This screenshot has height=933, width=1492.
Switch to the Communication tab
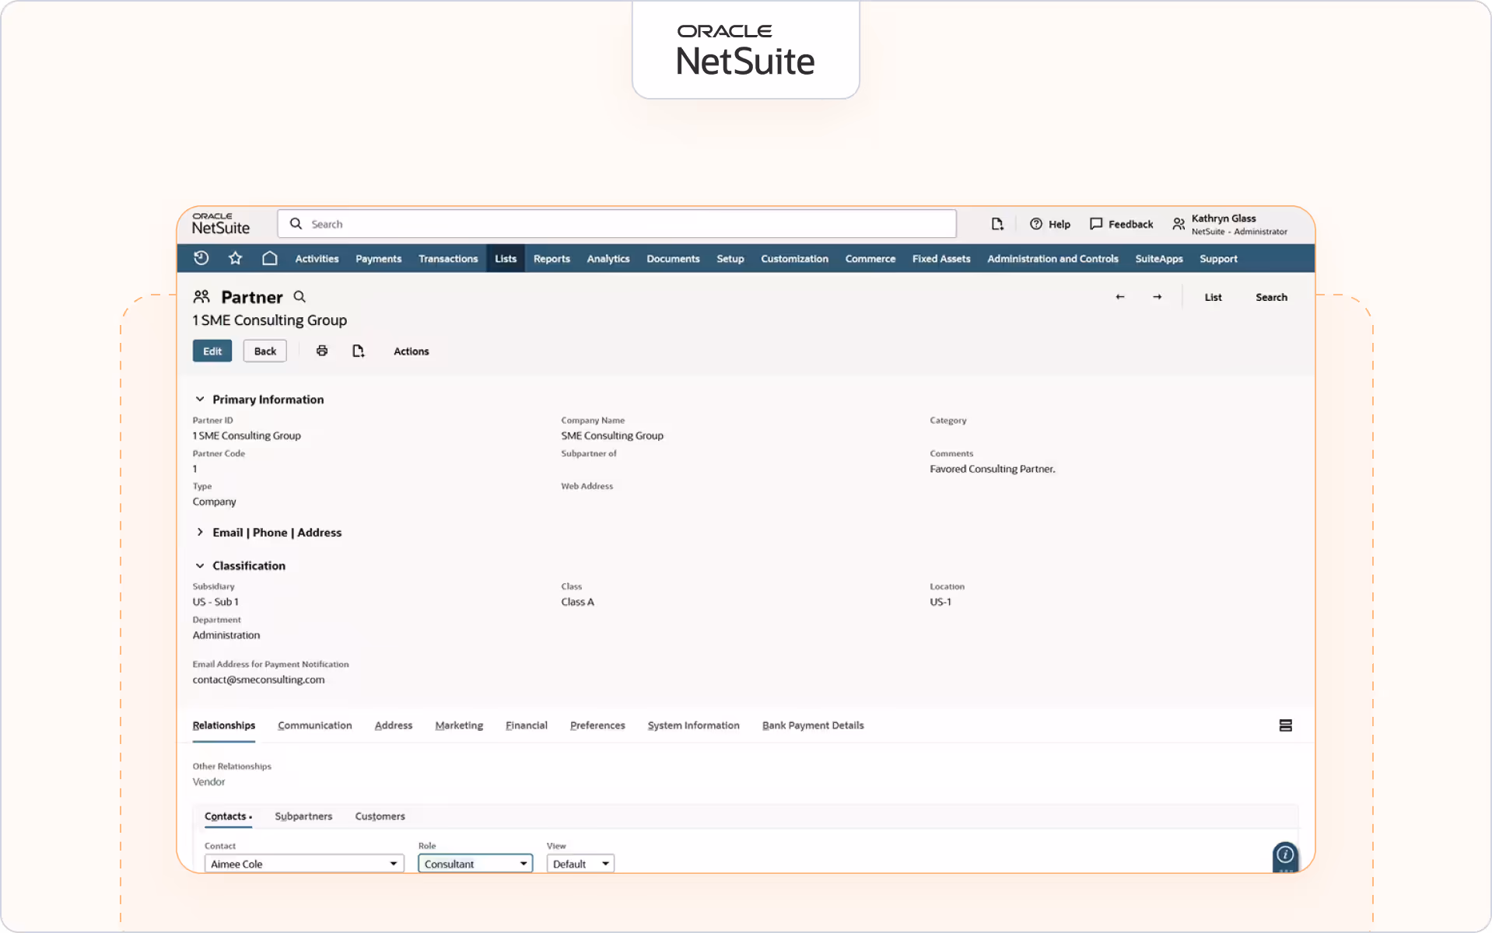315,725
